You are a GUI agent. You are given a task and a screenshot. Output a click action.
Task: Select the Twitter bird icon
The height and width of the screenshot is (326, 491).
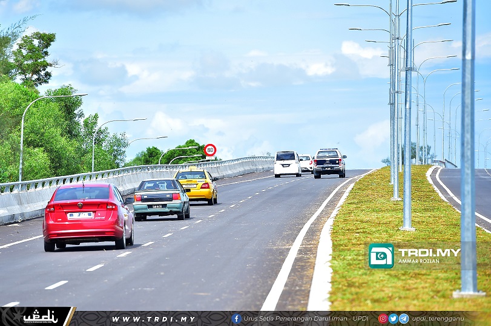click(393, 318)
